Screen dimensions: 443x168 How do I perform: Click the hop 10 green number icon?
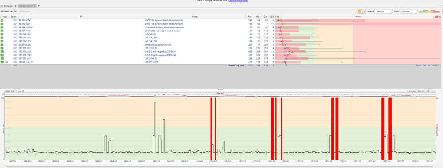point(2,52)
